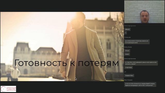Click sender name 'Иван Назаров' in chat
The image size is (165, 93).
(x=128, y=80)
